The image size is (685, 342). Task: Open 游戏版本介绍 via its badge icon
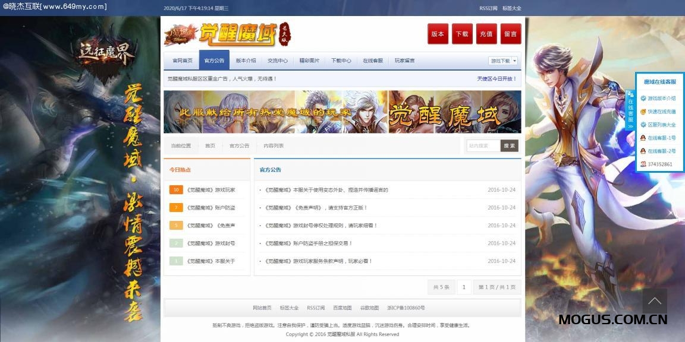click(x=643, y=99)
